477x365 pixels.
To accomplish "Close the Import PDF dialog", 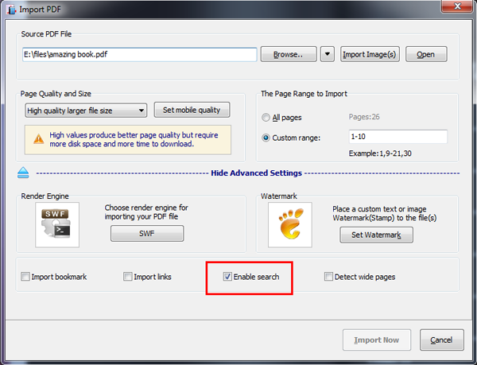I will pyautogui.click(x=457, y=6).
